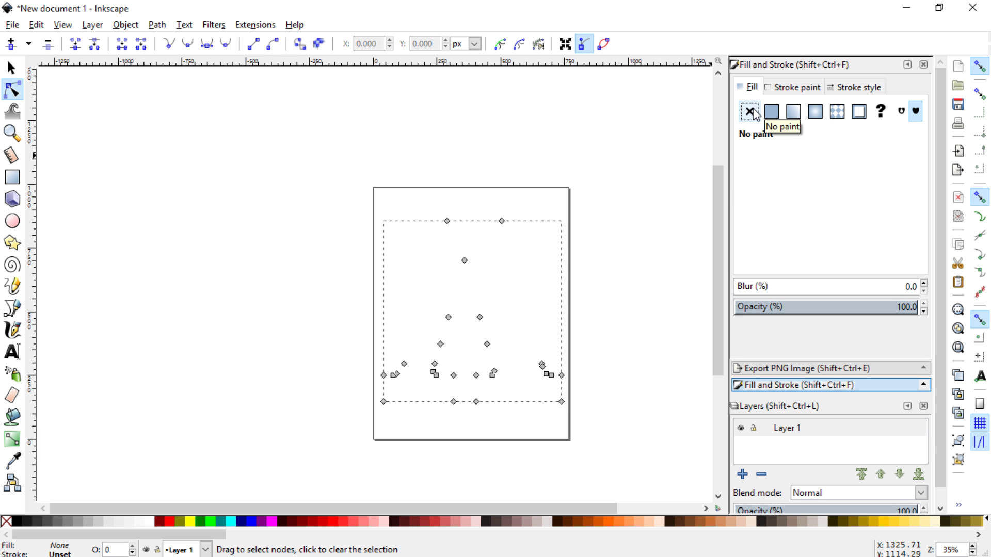Select the Gradient tool
The height and width of the screenshot is (557, 991).
12,439
